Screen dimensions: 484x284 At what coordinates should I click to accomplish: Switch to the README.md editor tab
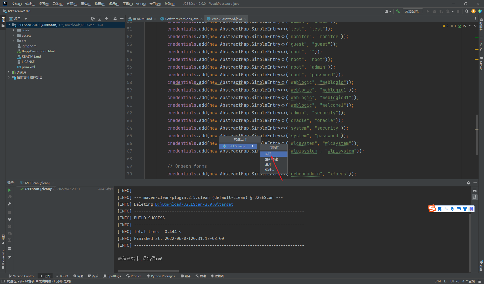tap(142, 19)
